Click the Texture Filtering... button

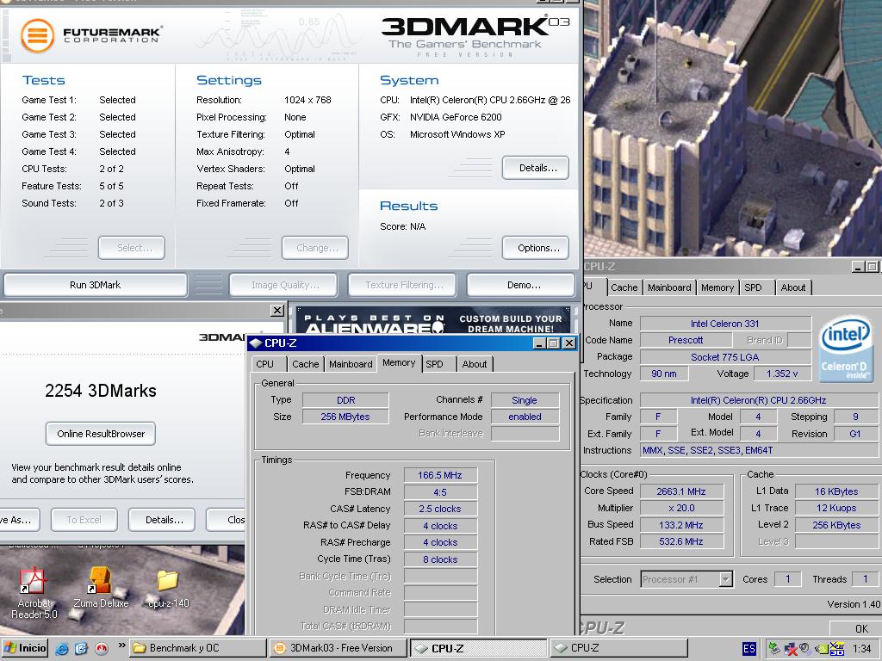[x=402, y=285]
